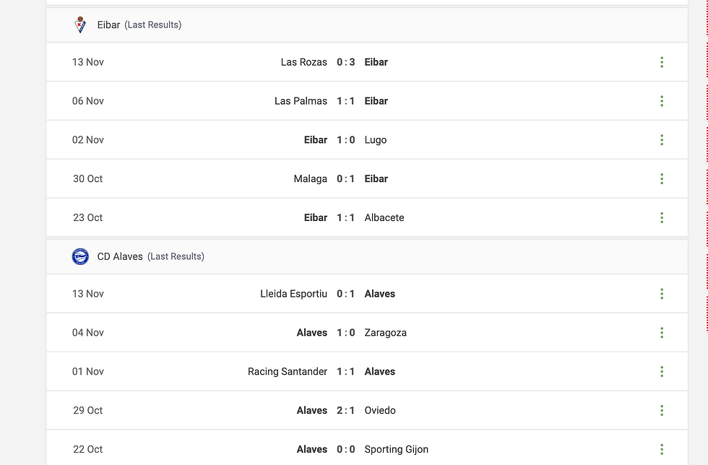The image size is (708, 465).
Task: Open three-dot menu for Sporting Gijon match
Action: point(662,449)
